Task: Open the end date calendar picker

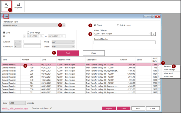Action: (63, 36)
